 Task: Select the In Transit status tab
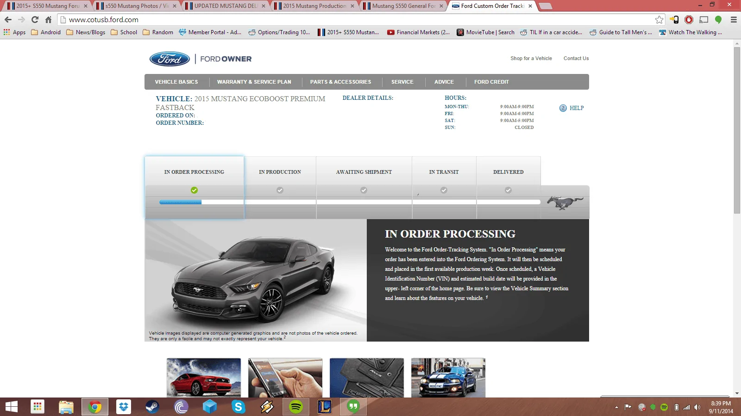pos(444,187)
